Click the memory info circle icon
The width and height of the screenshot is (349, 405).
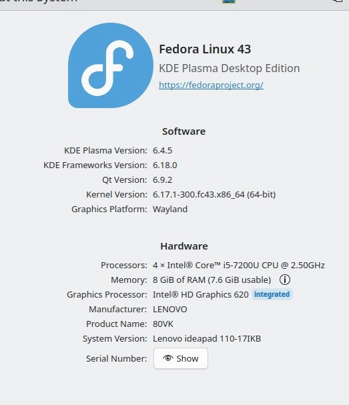click(285, 280)
